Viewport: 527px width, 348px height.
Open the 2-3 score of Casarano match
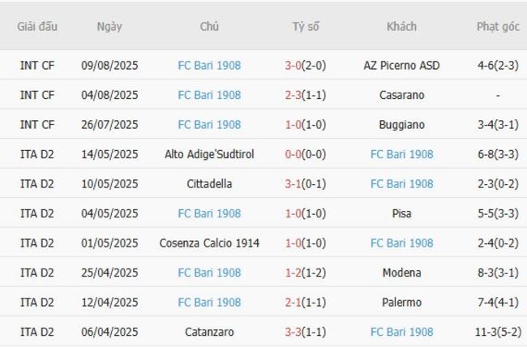click(x=293, y=95)
